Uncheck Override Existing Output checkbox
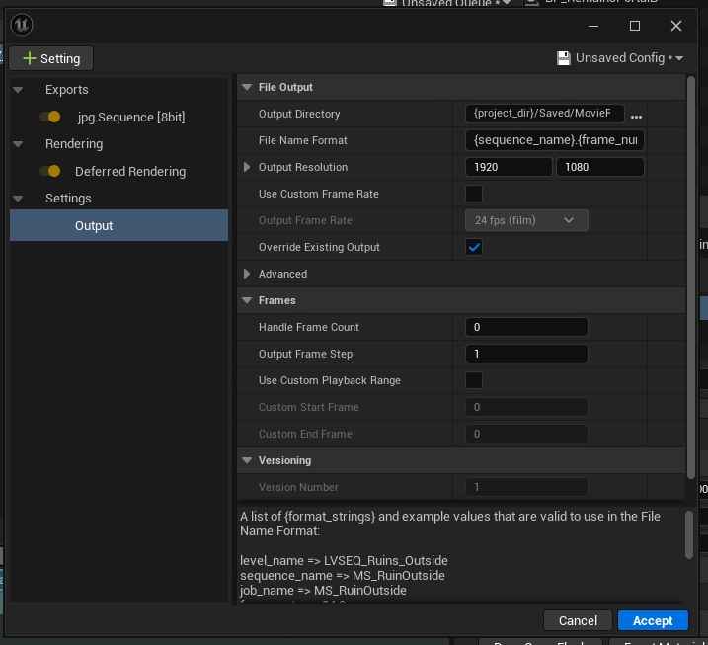This screenshot has height=645, width=708. pyautogui.click(x=474, y=247)
